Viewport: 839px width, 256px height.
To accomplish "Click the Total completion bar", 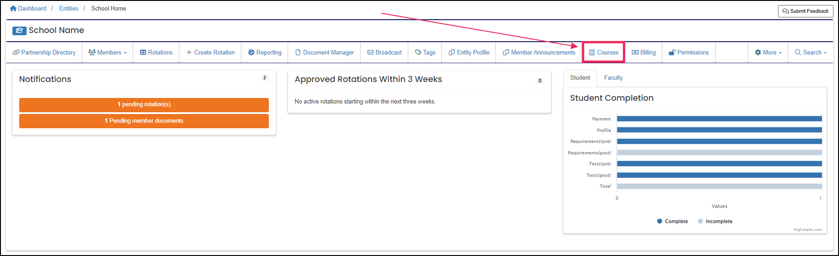I will click(x=719, y=186).
